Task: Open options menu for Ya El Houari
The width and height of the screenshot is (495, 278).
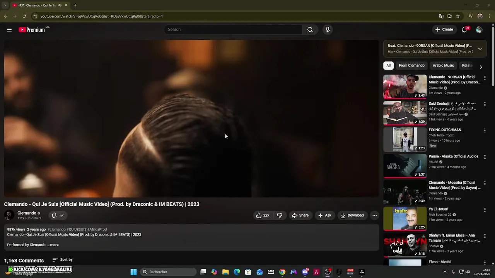Action: [x=485, y=210]
